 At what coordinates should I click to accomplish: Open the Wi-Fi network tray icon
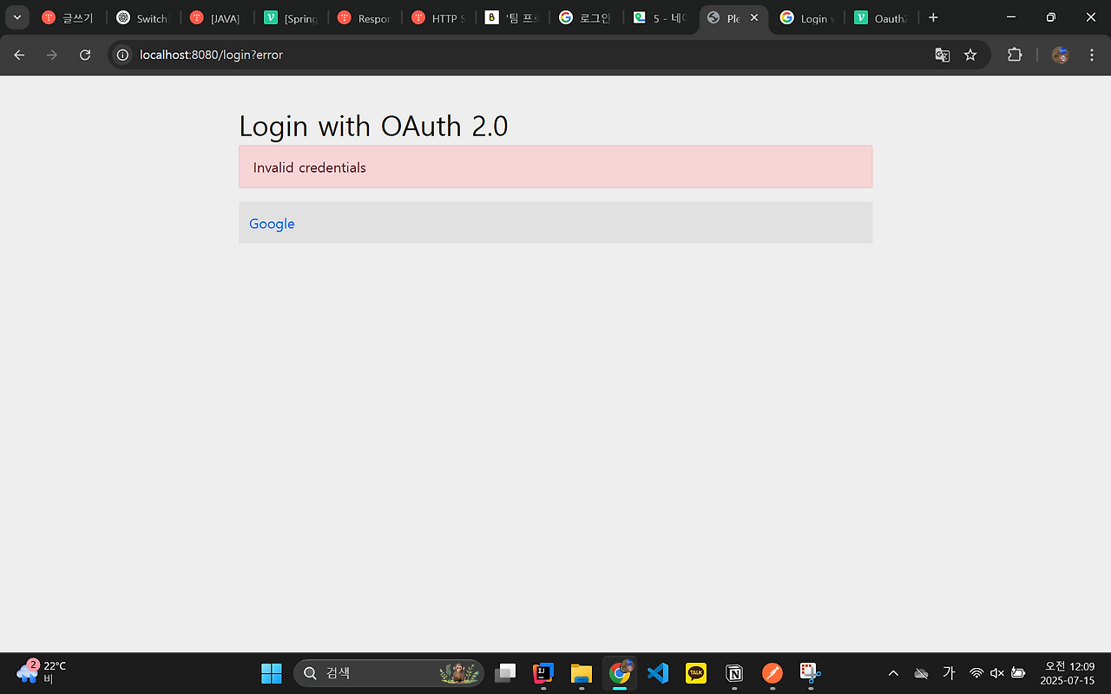click(976, 673)
